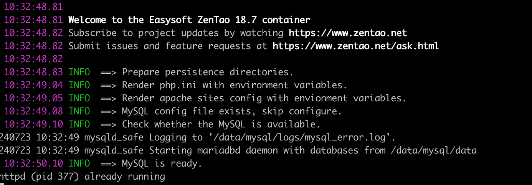Click the INFO label beside MySQL is ready
The image size is (532, 185).
79,164
